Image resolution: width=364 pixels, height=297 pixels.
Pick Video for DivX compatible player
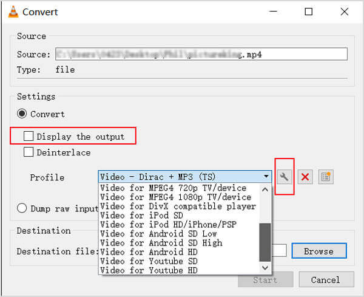pos(178,206)
